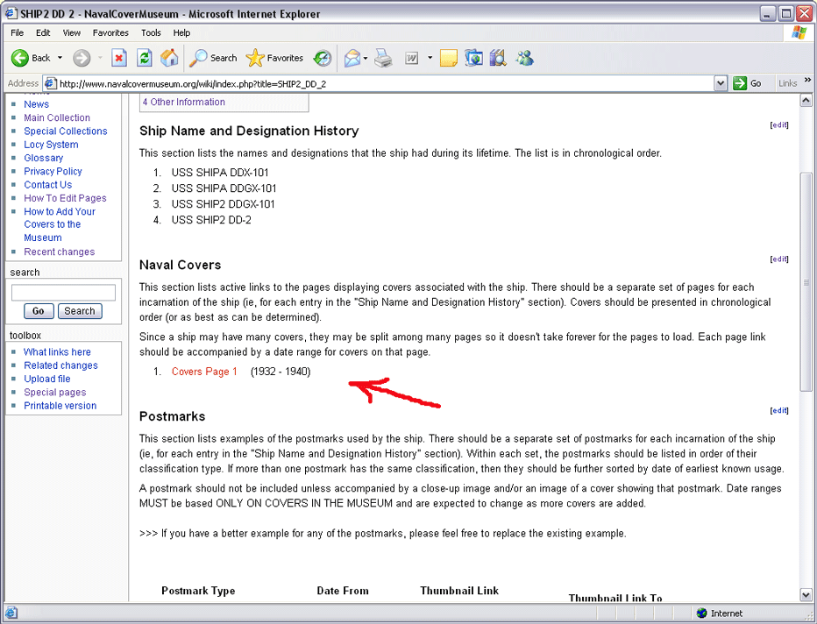Open the Tools menu
Image resolution: width=817 pixels, height=624 pixels.
151,32
